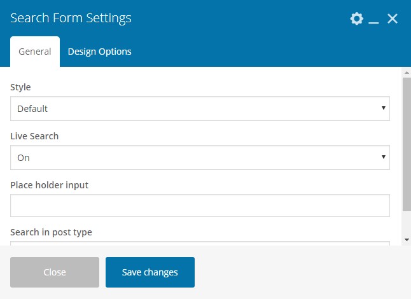Expand the Live Search dropdown set to On
411x299 pixels.
pyautogui.click(x=200, y=158)
